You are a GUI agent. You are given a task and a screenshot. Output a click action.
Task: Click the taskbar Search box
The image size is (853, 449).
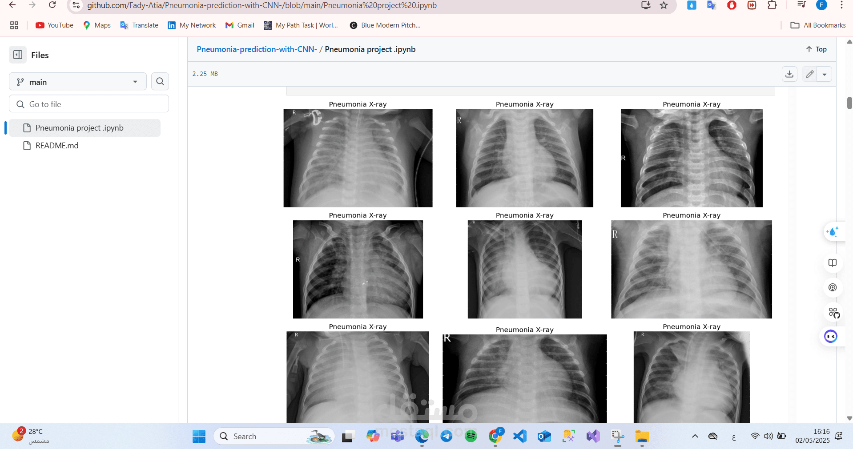274,437
